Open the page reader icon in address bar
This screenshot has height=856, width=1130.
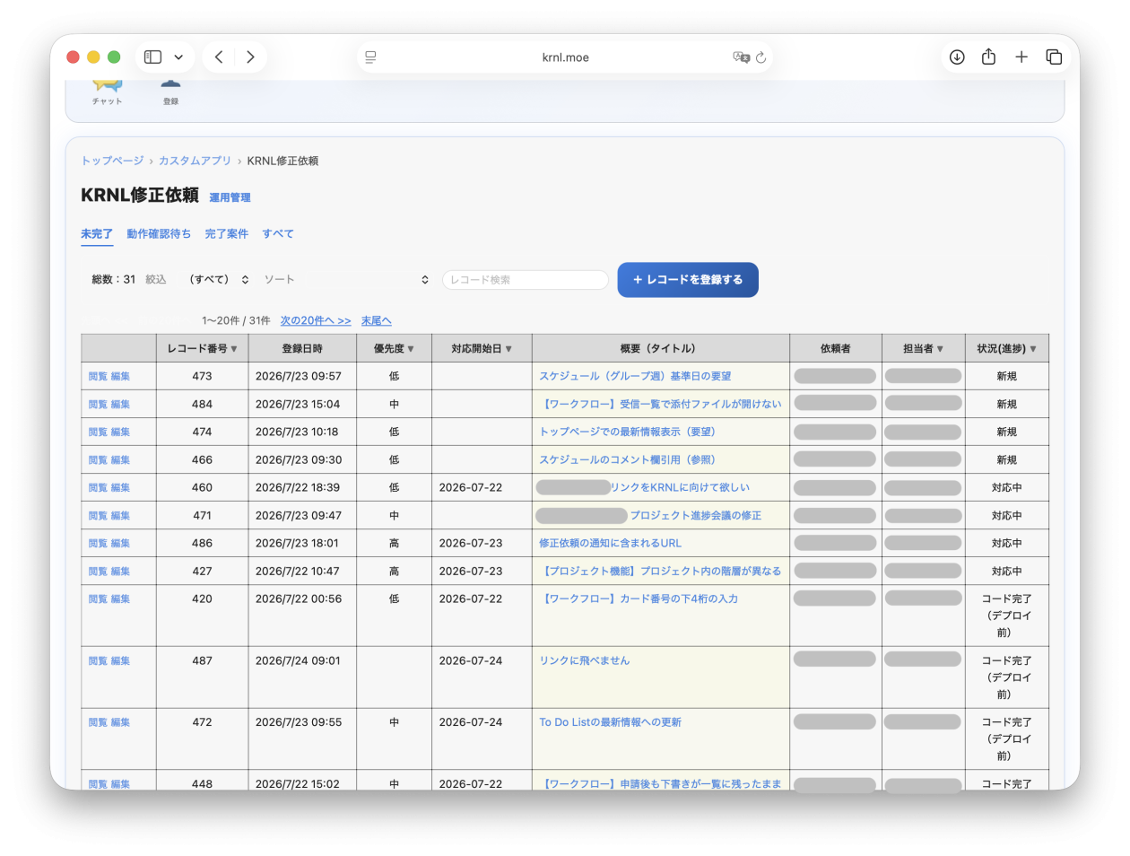tap(370, 57)
